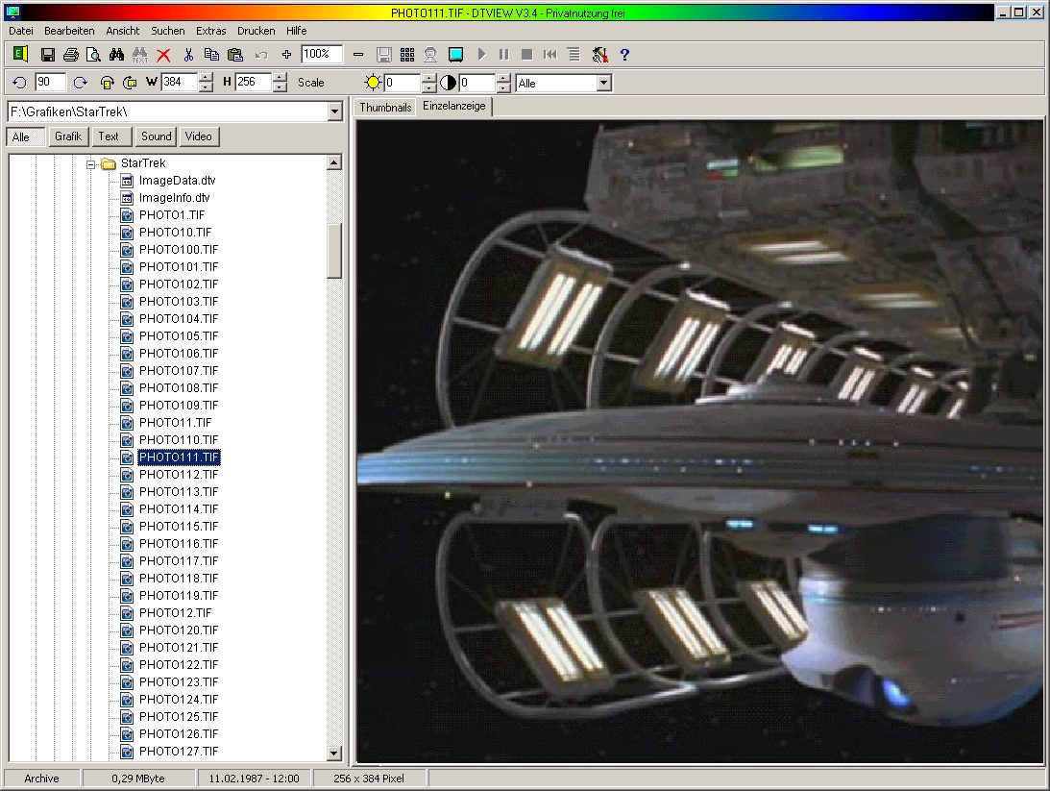Stop playback with the square stop button
This screenshot has height=791, width=1050.
[527, 55]
